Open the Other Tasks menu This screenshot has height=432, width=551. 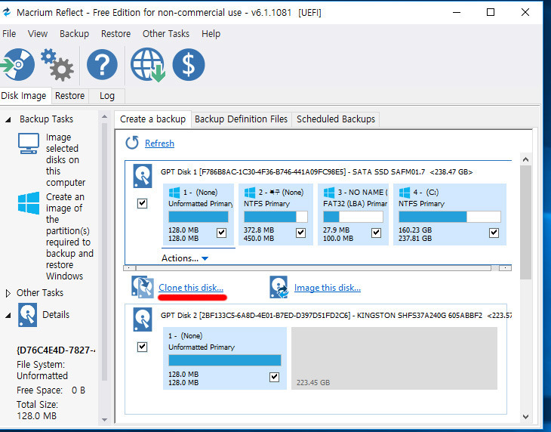(x=166, y=34)
